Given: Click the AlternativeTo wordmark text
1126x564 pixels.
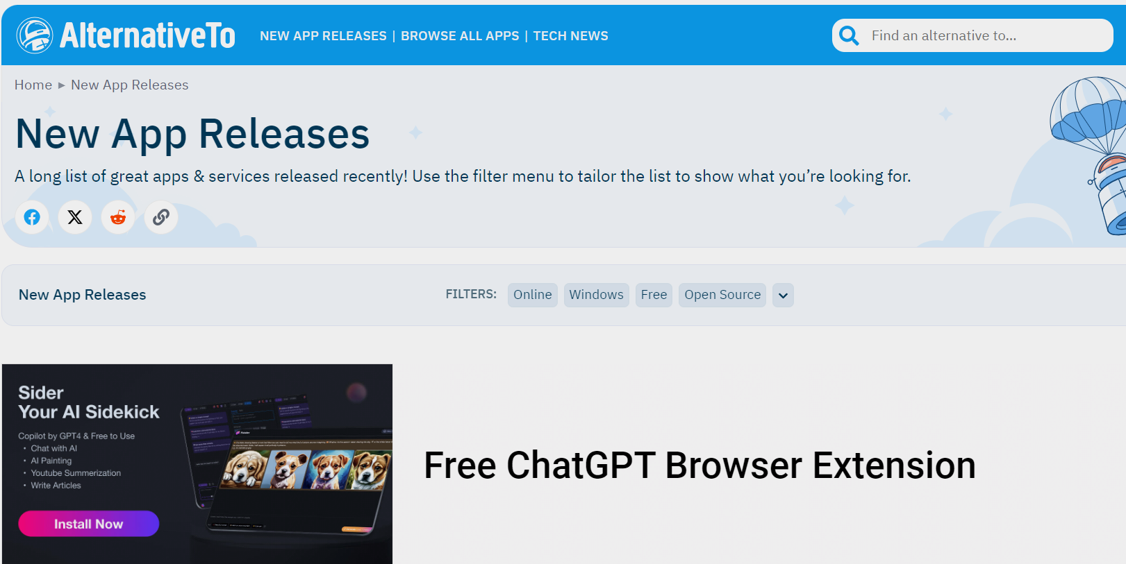Looking at the screenshot, I should pyautogui.click(x=148, y=35).
